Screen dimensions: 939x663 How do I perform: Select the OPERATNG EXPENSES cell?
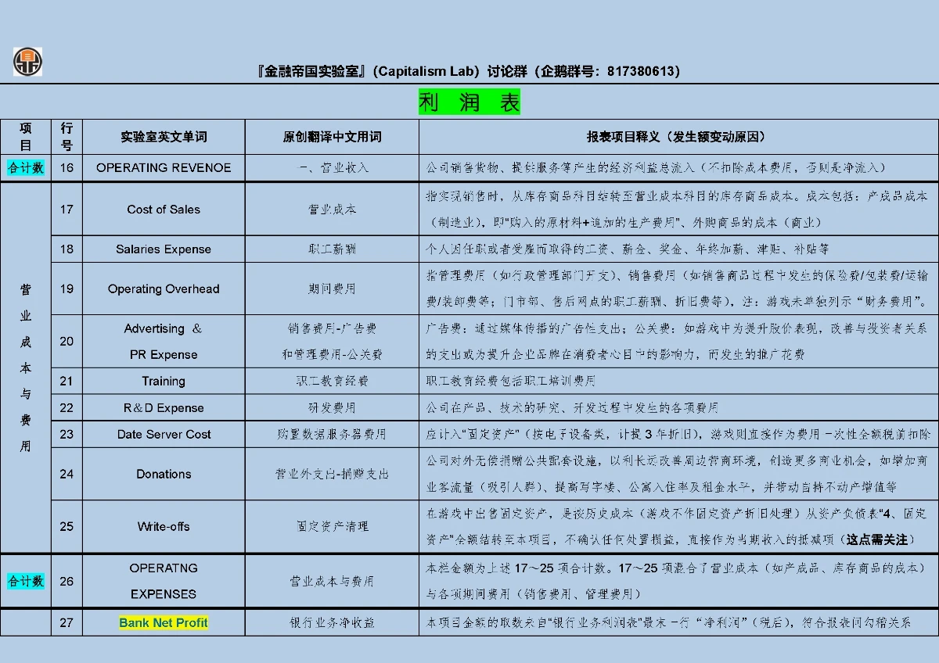[x=164, y=581]
